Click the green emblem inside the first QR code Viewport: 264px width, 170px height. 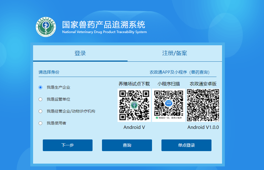tap(134, 105)
